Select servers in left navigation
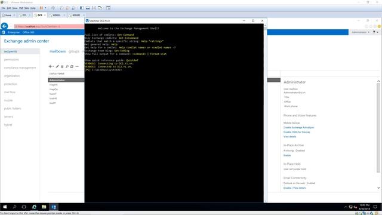Viewport: 382px width, 215px height. (x=8, y=116)
